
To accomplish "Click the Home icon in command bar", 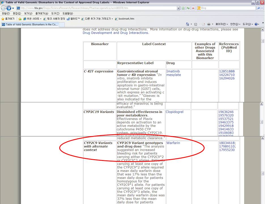I will pyautogui.click(x=188, y=24).
